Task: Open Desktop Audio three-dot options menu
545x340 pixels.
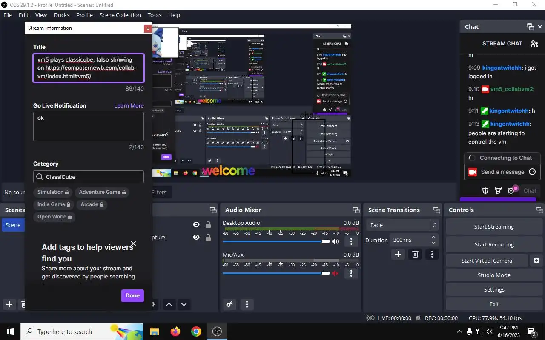Action: tap(351, 241)
